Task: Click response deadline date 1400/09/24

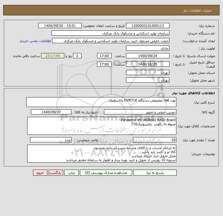Action: click(148, 56)
